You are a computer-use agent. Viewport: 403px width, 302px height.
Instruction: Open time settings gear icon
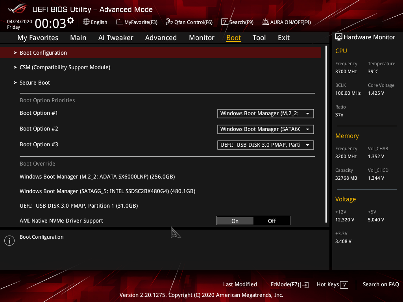(70, 20)
